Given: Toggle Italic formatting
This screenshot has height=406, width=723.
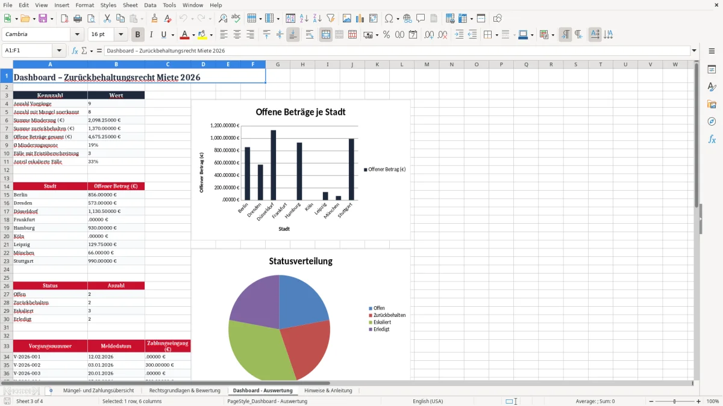Looking at the screenshot, I should click(151, 35).
